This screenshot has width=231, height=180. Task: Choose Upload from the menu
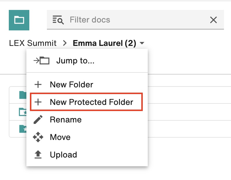point(87,155)
